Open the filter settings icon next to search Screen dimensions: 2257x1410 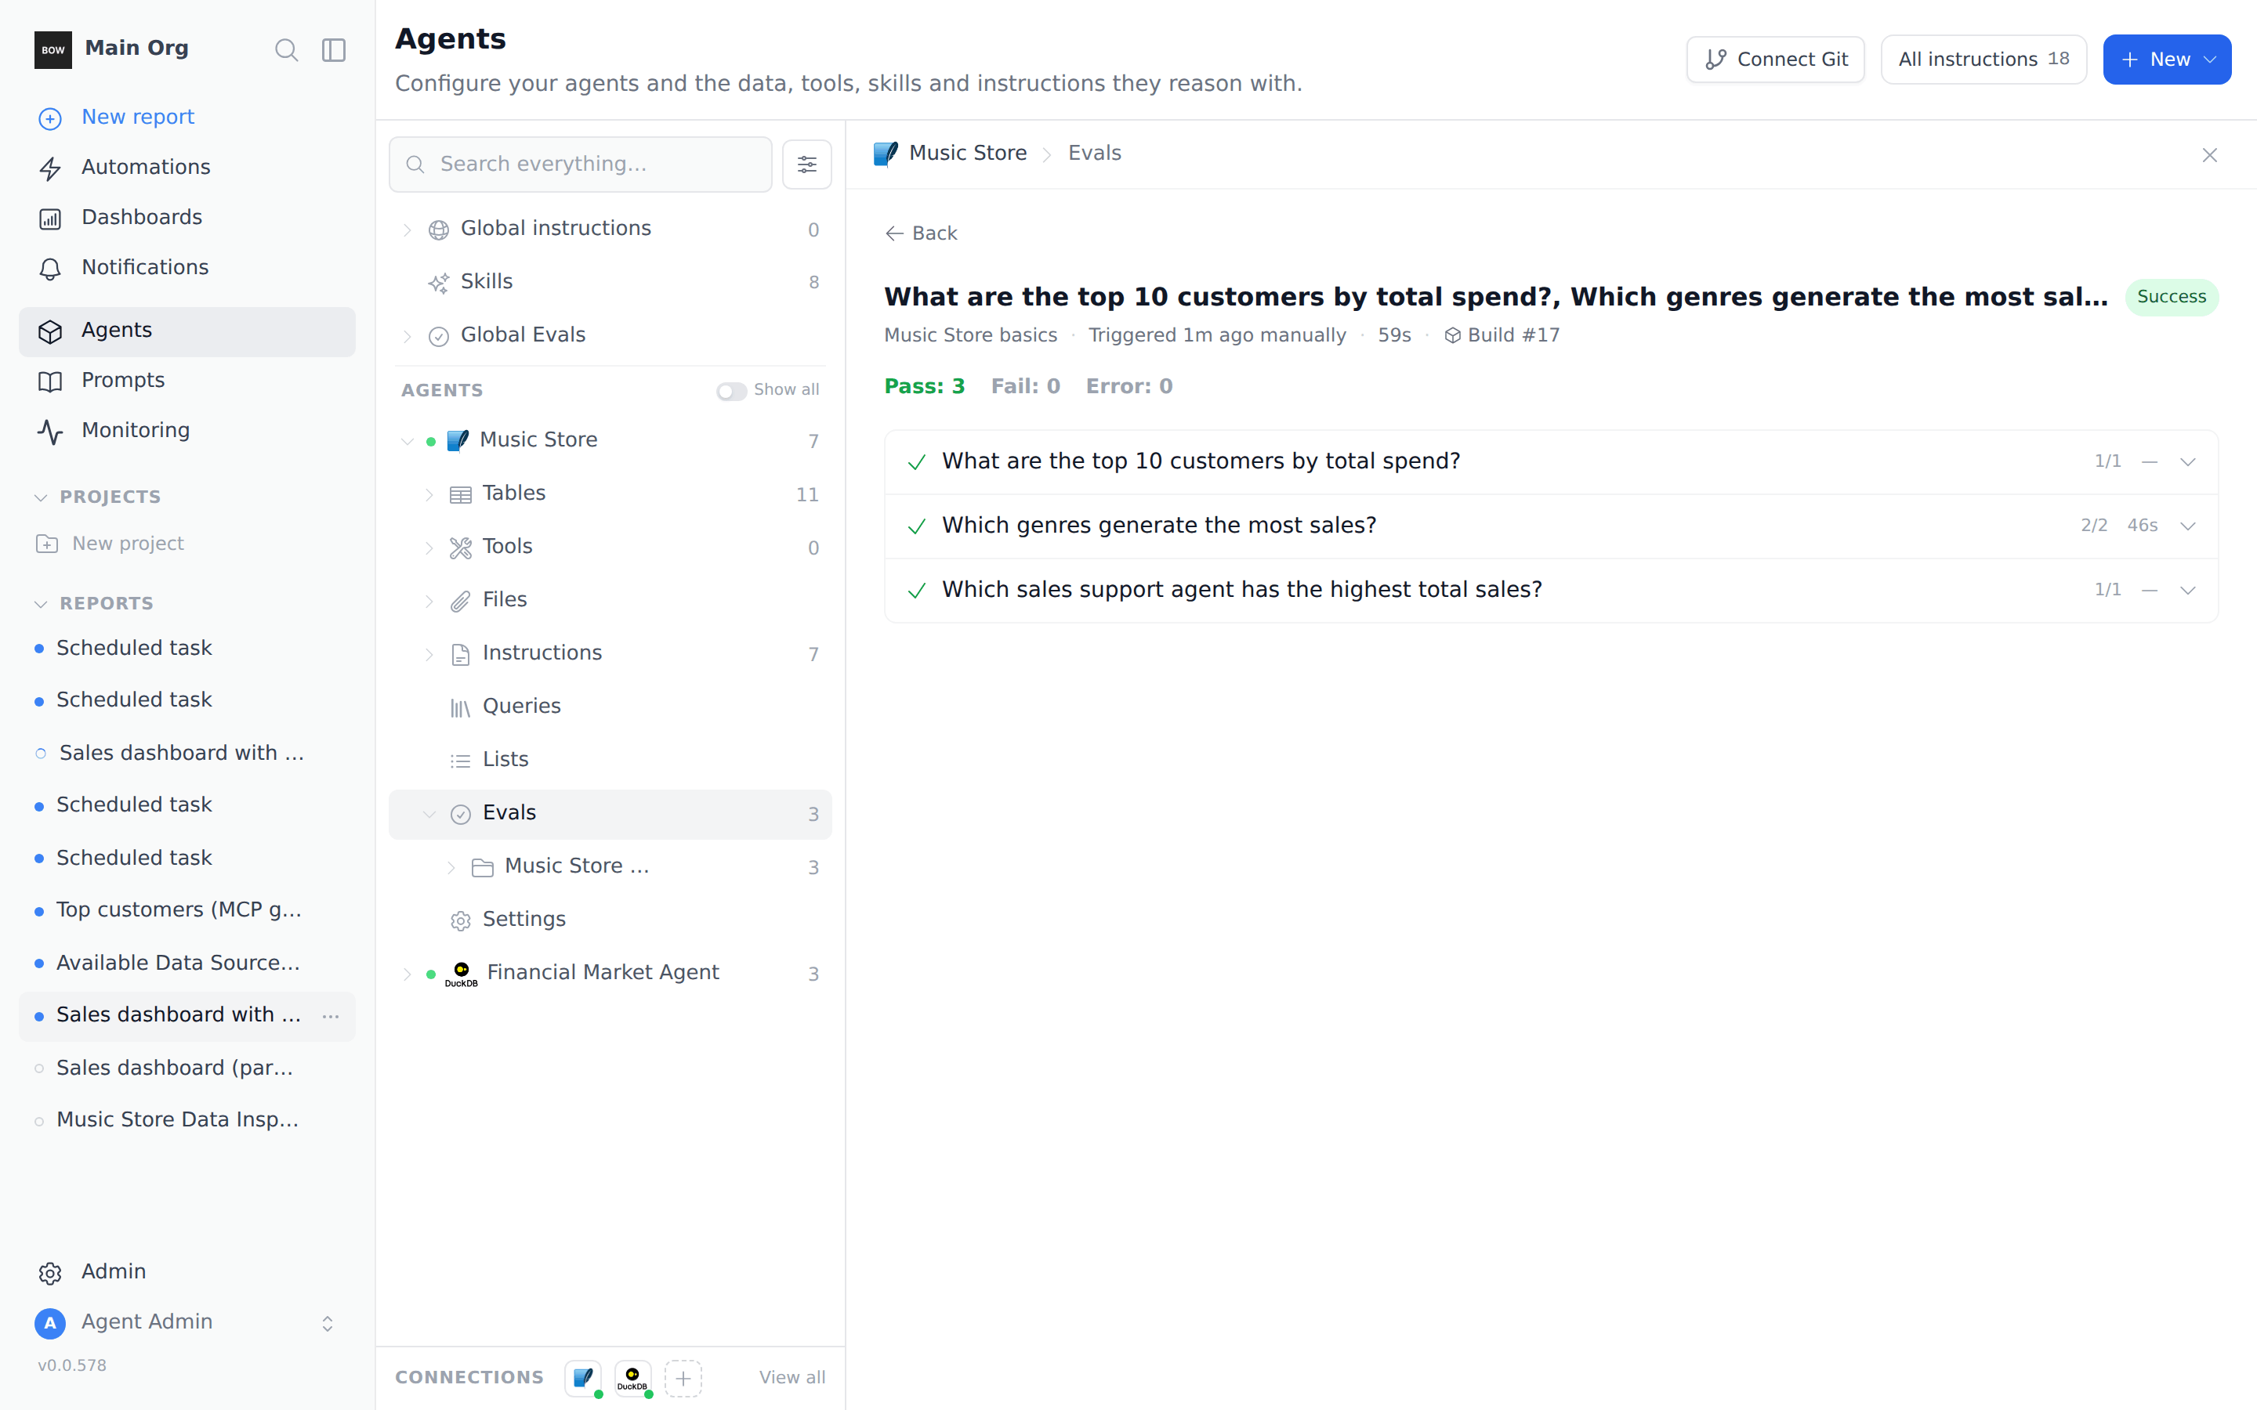pyautogui.click(x=806, y=164)
